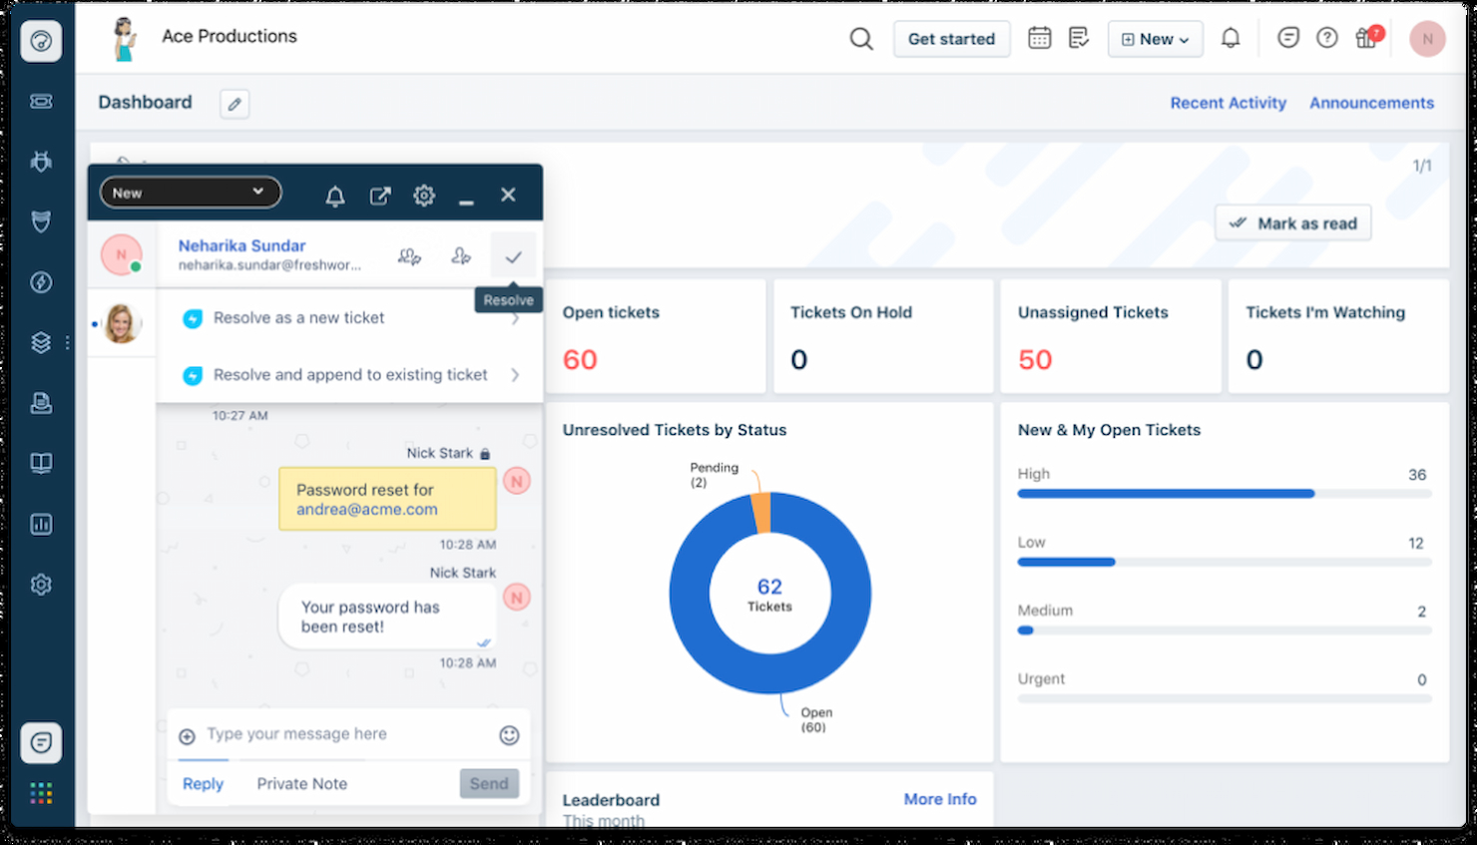
Task: Open the calendar icon in the top bar
Action: click(x=1039, y=38)
